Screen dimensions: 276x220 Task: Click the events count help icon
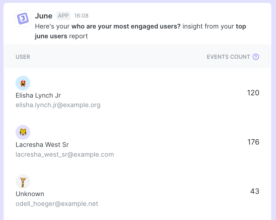256,57
